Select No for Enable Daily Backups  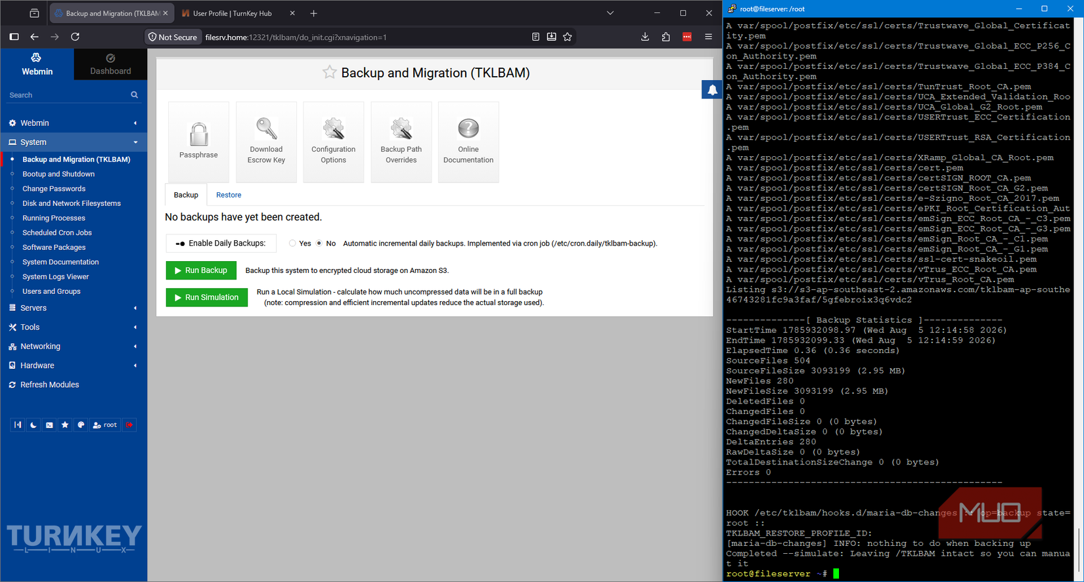319,243
